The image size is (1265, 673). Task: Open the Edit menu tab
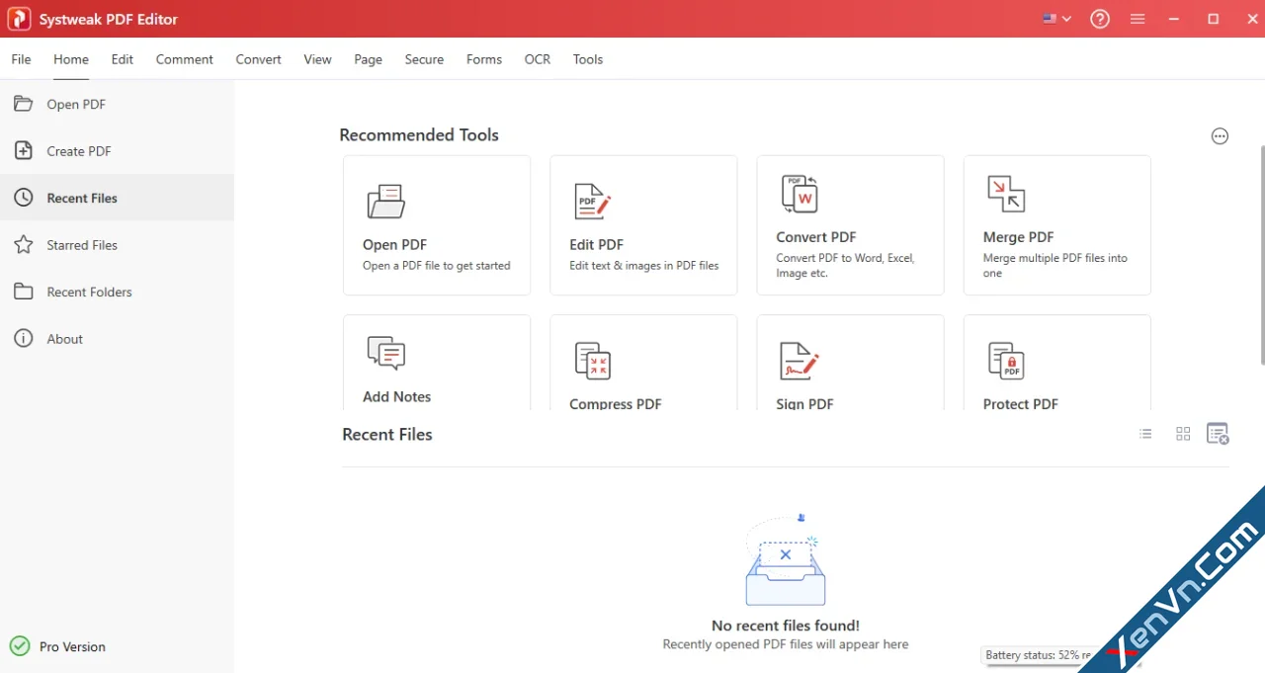pos(123,59)
